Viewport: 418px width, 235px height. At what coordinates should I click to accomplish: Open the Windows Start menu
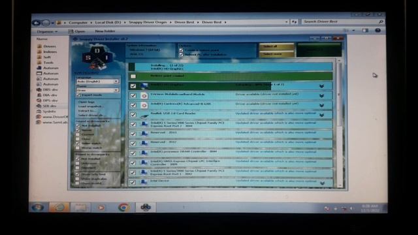pos(37,207)
